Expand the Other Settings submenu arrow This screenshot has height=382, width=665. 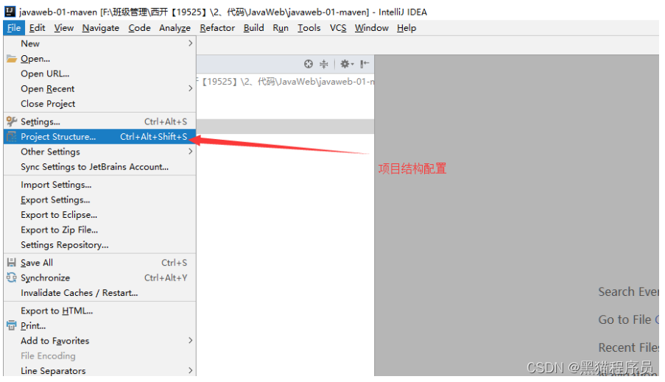(191, 152)
